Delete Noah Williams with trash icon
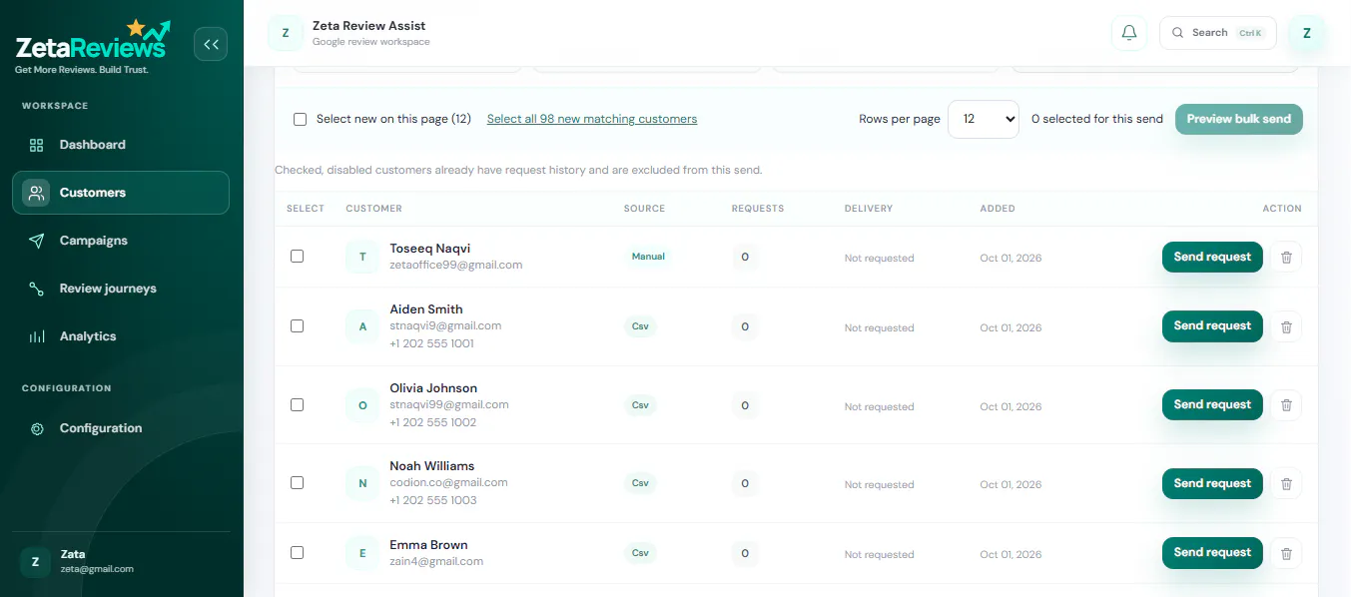Screen dimensions: 1351x597 coord(1286,483)
